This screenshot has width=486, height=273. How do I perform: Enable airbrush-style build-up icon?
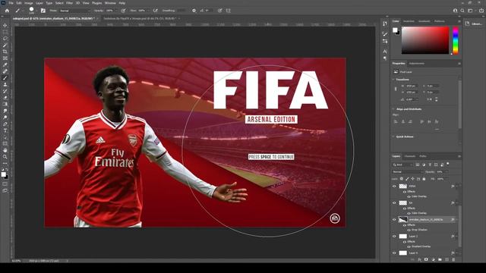coord(155,11)
